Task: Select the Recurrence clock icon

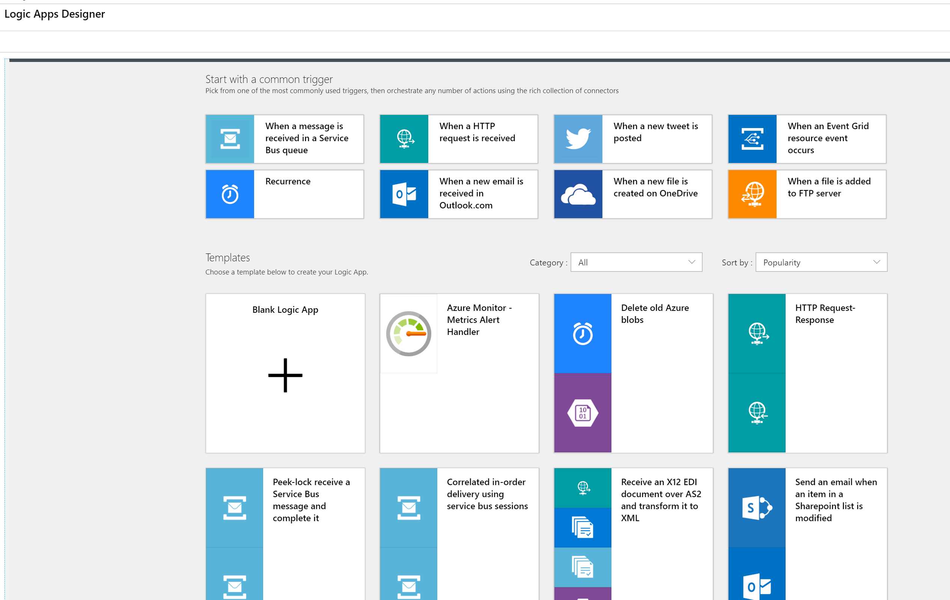Action: pyautogui.click(x=231, y=194)
